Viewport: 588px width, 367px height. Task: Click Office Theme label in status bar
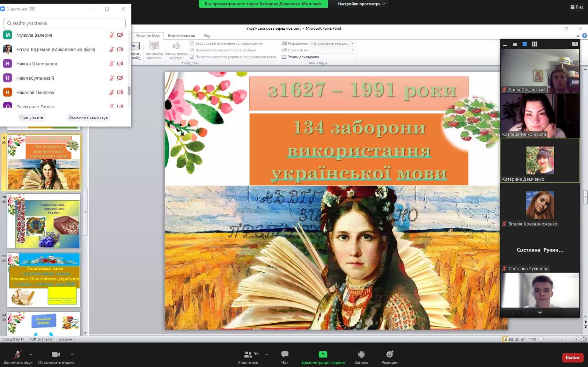click(x=42, y=339)
